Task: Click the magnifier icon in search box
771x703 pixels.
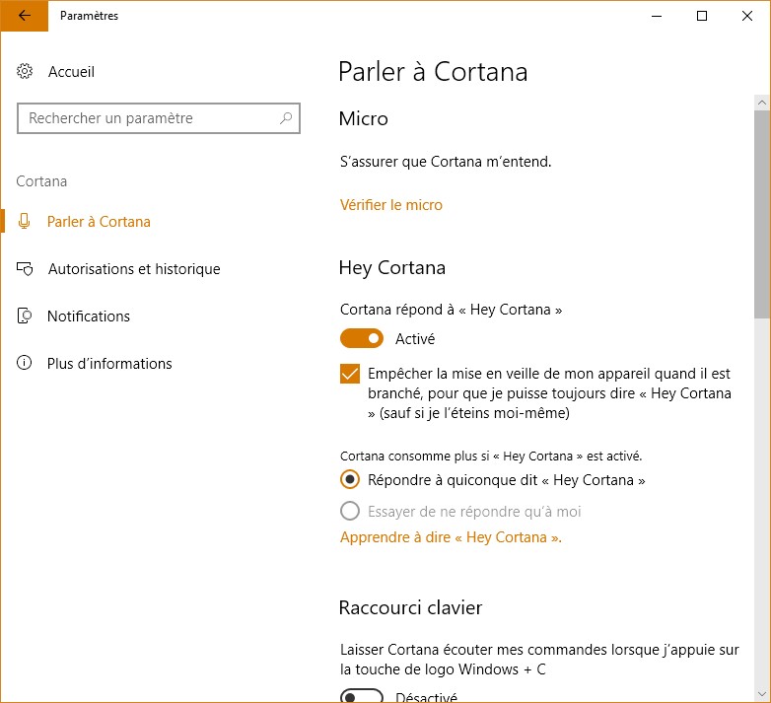Action: (286, 118)
